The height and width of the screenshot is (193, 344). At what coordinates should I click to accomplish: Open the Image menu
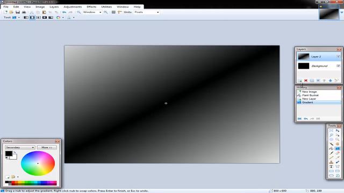pos(40,7)
